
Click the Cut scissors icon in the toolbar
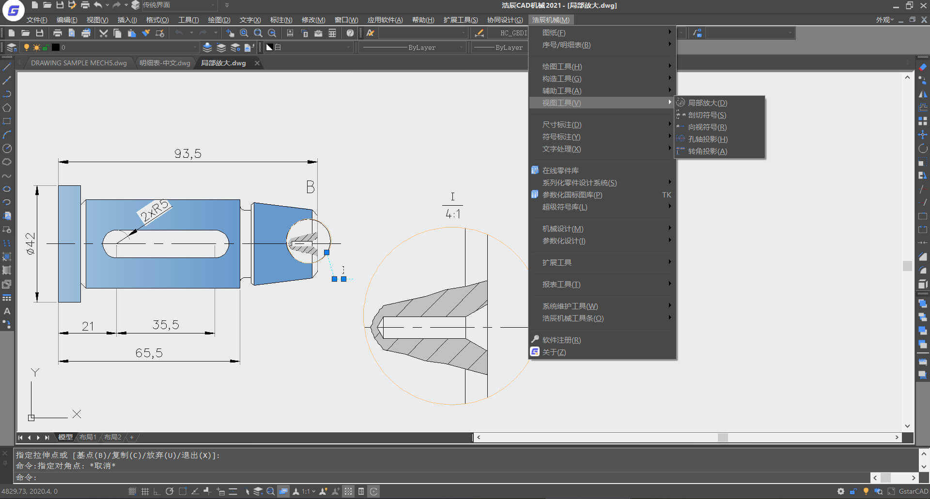[x=103, y=33]
